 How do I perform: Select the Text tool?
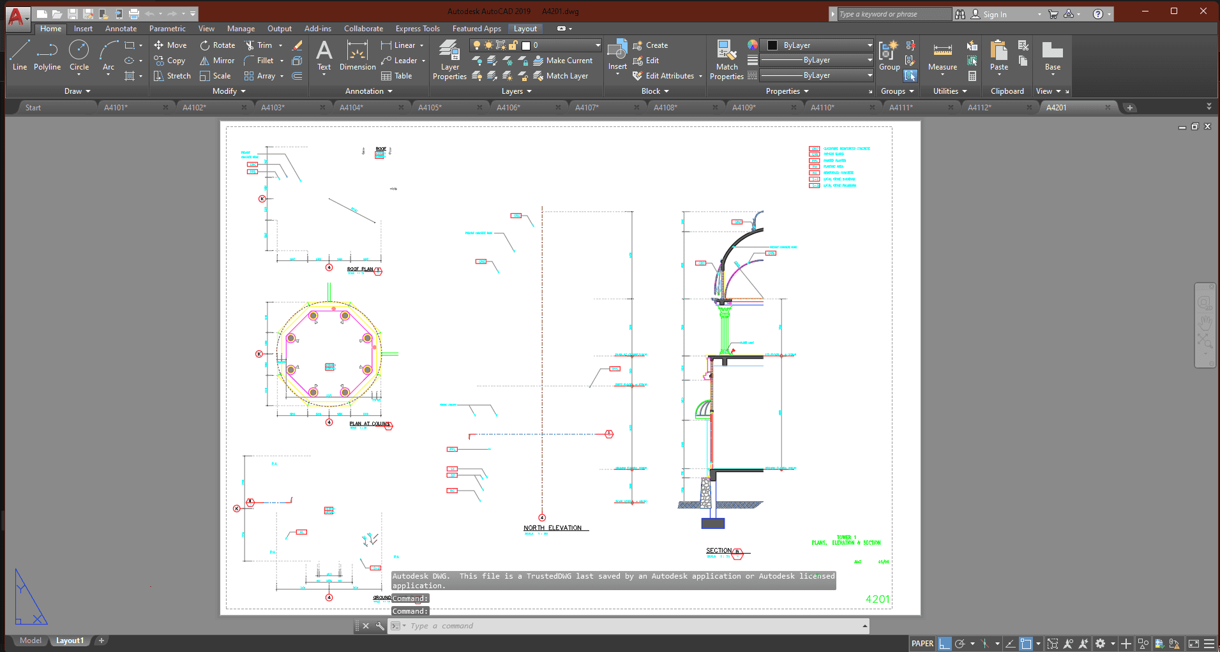tap(324, 56)
